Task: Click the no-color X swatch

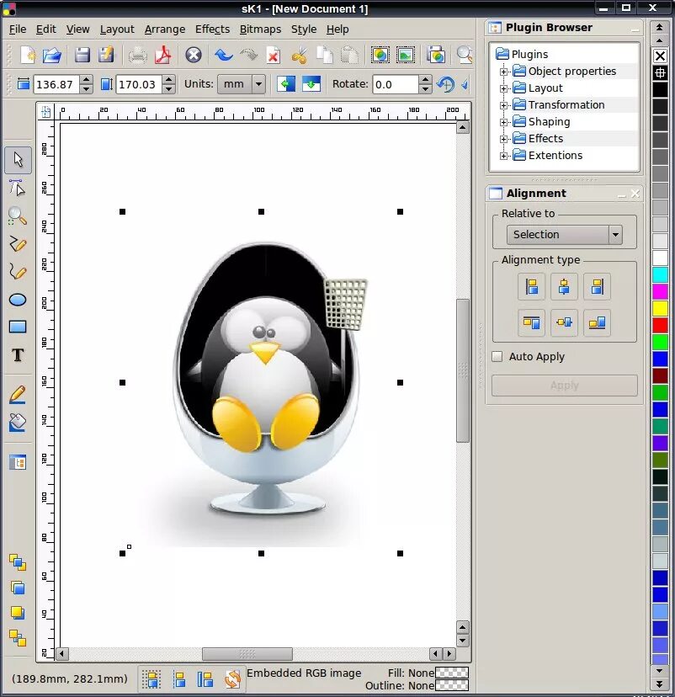Action: pos(660,56)
